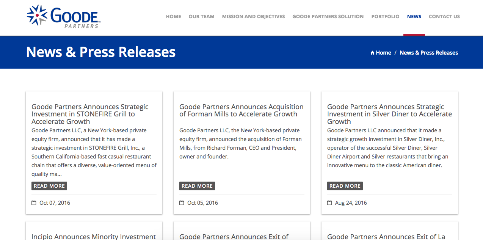Click the calendar icon beside Aug 24, 2016
483x240 pixels.
pyautogui.click(x=329, y=202)
